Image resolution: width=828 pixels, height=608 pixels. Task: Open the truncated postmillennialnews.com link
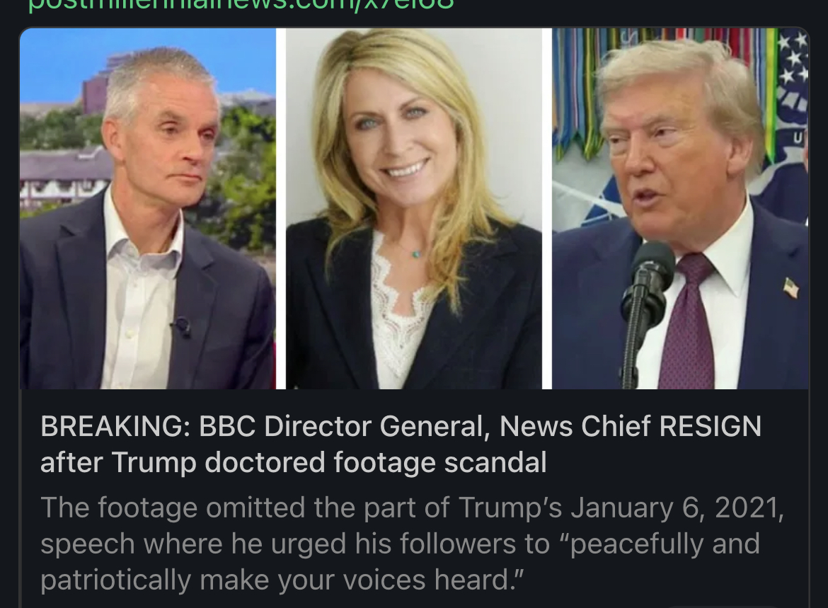[241, 4]
